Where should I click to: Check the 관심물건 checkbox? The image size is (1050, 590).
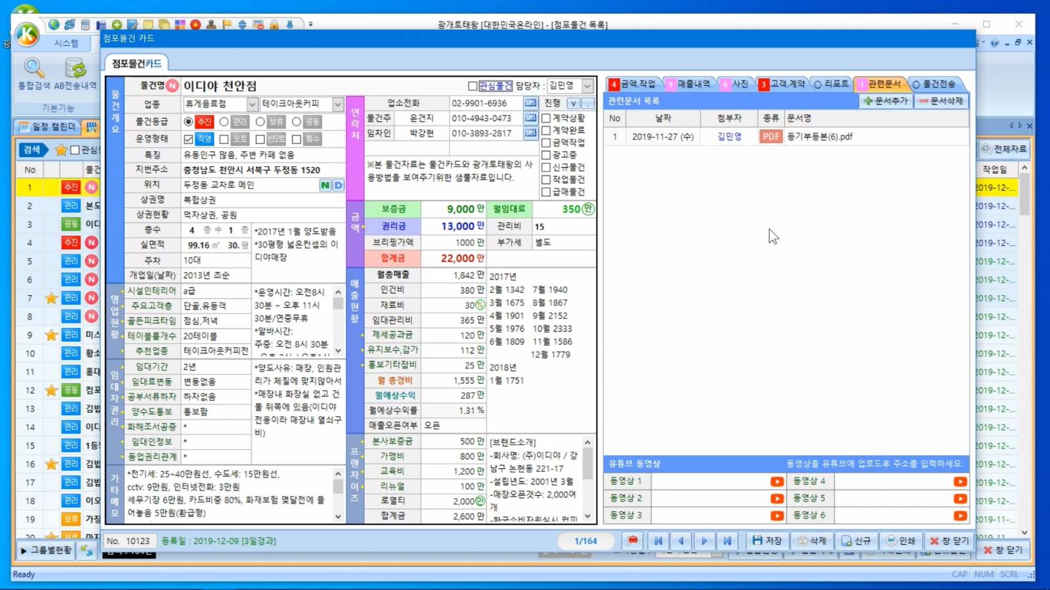coord(472,87)
